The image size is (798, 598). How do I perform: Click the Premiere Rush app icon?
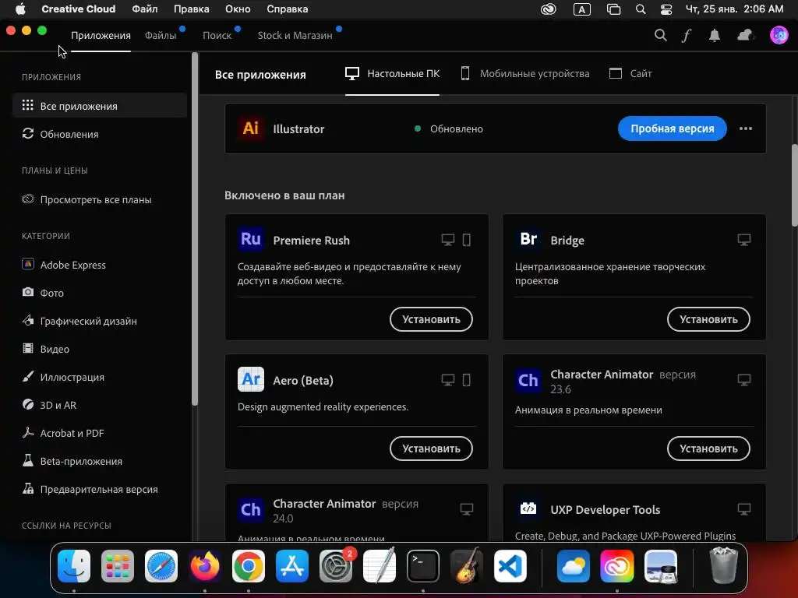click(x=250, y=240)
